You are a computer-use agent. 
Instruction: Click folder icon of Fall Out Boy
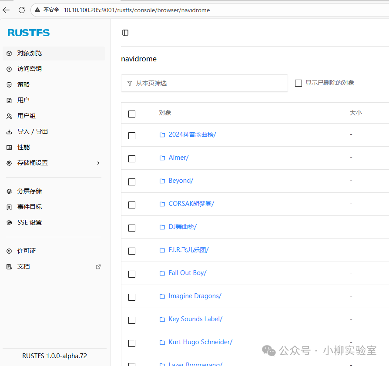tap(162, 273)
